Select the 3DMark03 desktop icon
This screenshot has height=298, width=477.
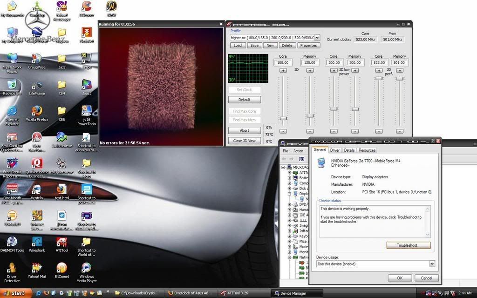12,218
